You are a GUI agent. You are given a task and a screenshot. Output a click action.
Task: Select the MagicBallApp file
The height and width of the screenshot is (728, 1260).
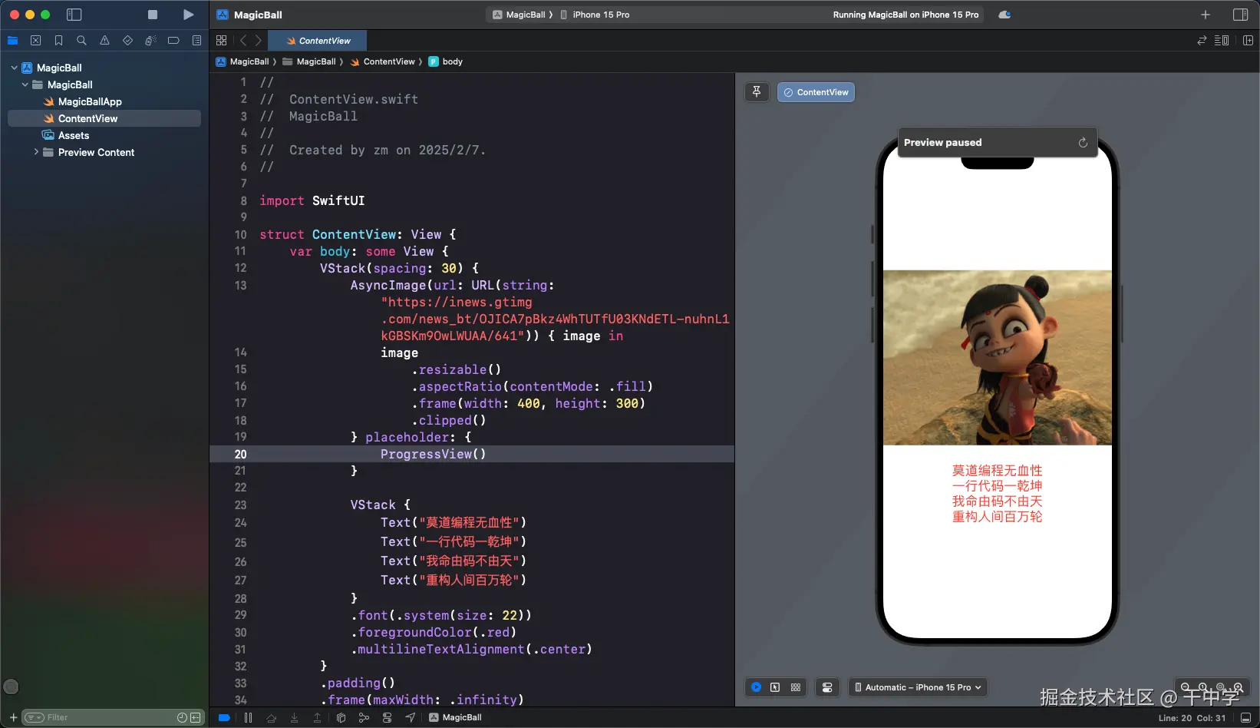[104, 101]
